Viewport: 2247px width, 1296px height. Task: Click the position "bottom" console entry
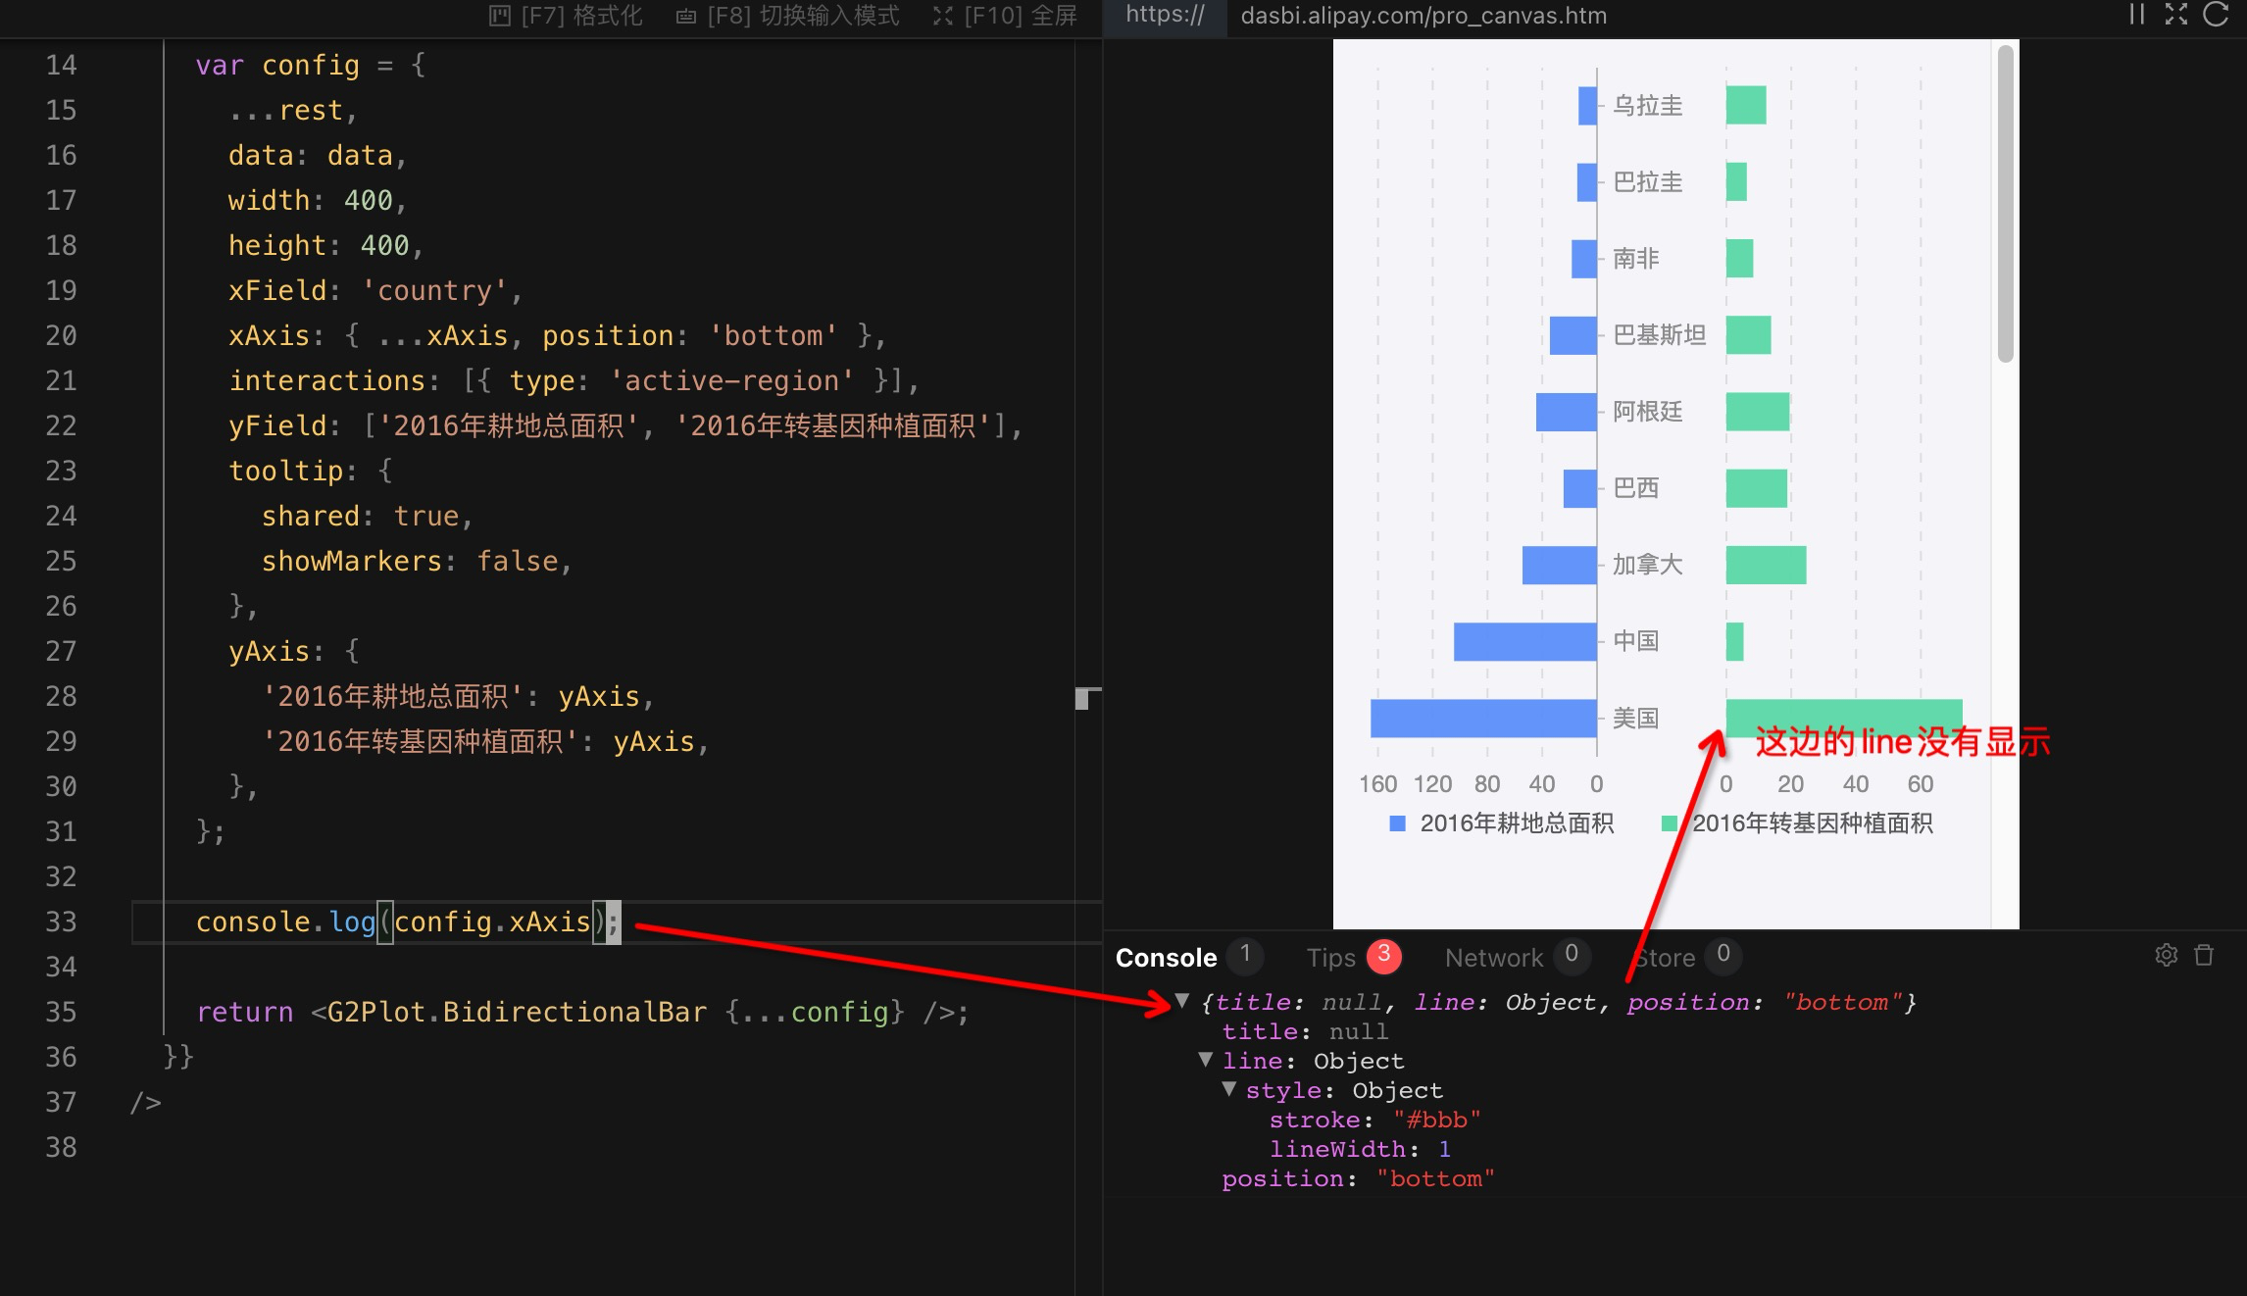click(1358, 1178)
